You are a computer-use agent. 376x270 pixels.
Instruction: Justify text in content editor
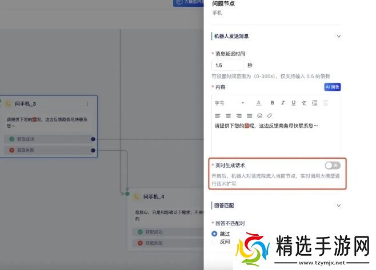pos(249,116)
